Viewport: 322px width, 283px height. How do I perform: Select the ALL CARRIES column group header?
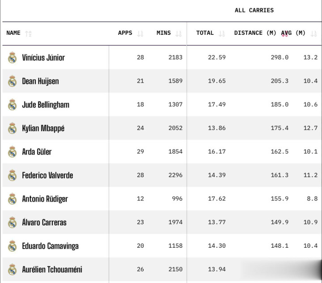click(254, 10)
